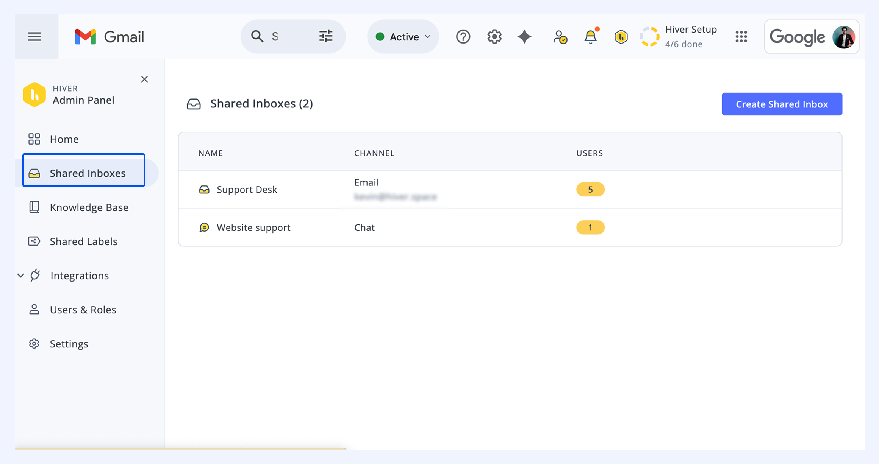Open search filter options icon

[326, 36]
